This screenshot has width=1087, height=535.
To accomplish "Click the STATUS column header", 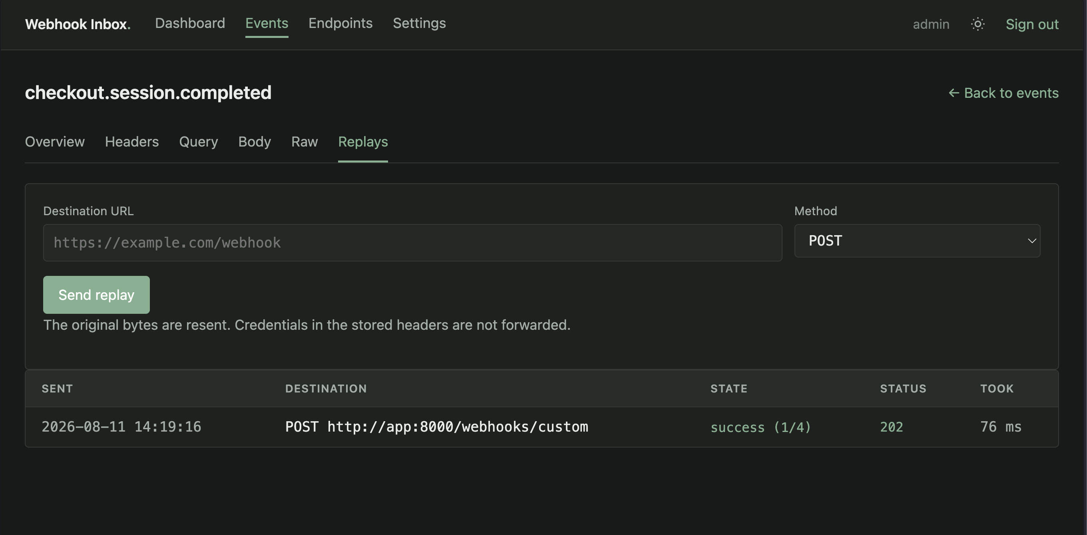I will pyautogui.click(x=903, y=389).
